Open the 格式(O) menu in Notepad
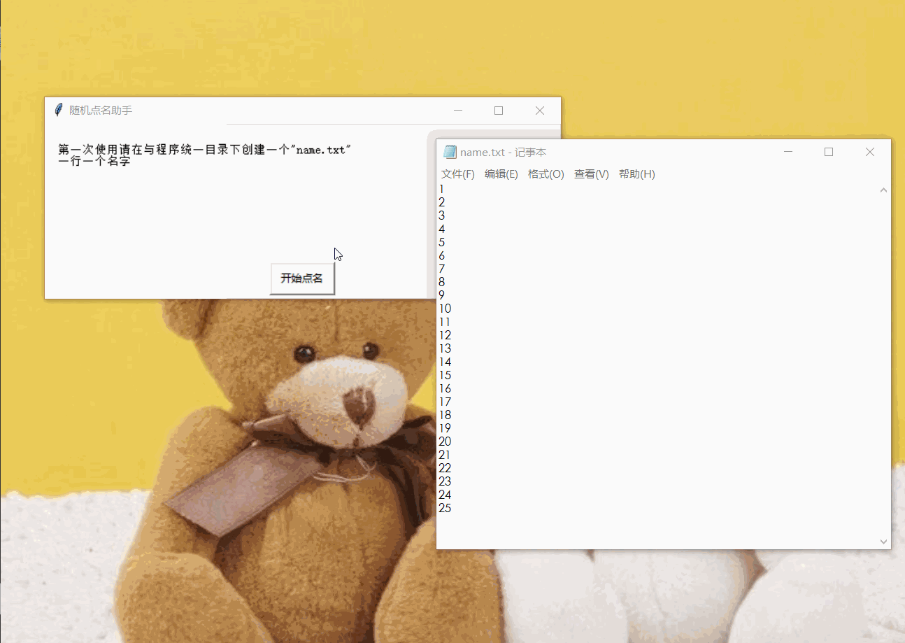Image resolution: width=905 pixels, height=643 pixels. [546, 174]
